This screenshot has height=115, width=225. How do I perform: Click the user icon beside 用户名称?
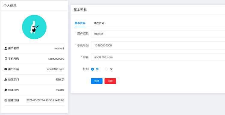(6, 49)
